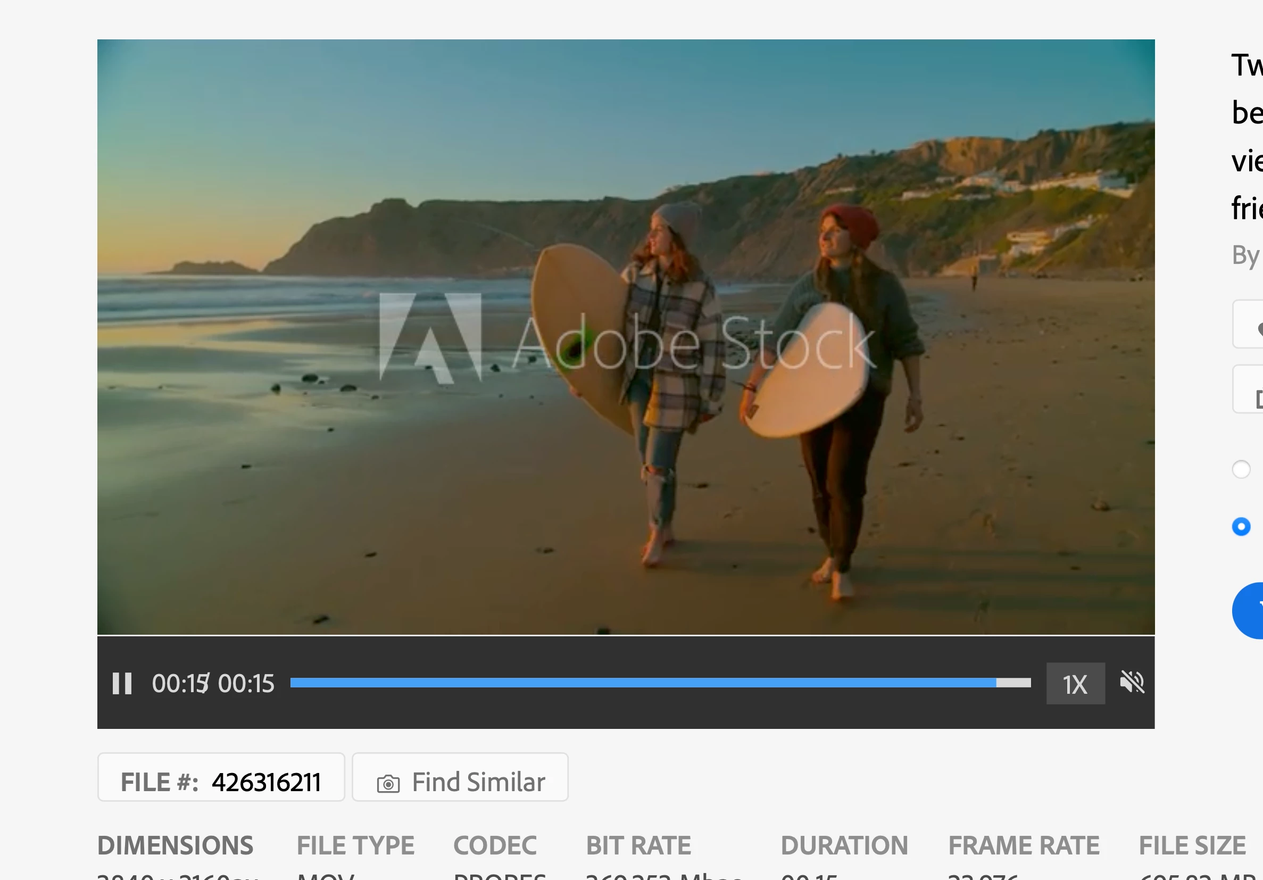
Task: Jump to the gray unplayed end of the timeline
Action: (x=1014, y=683)
